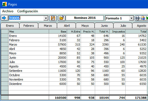
Task: Click the H.Extra column header
Action: coord(74,31)
